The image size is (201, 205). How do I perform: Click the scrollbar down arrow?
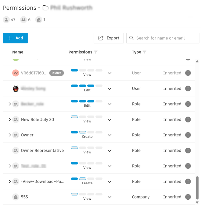point(197,202)
